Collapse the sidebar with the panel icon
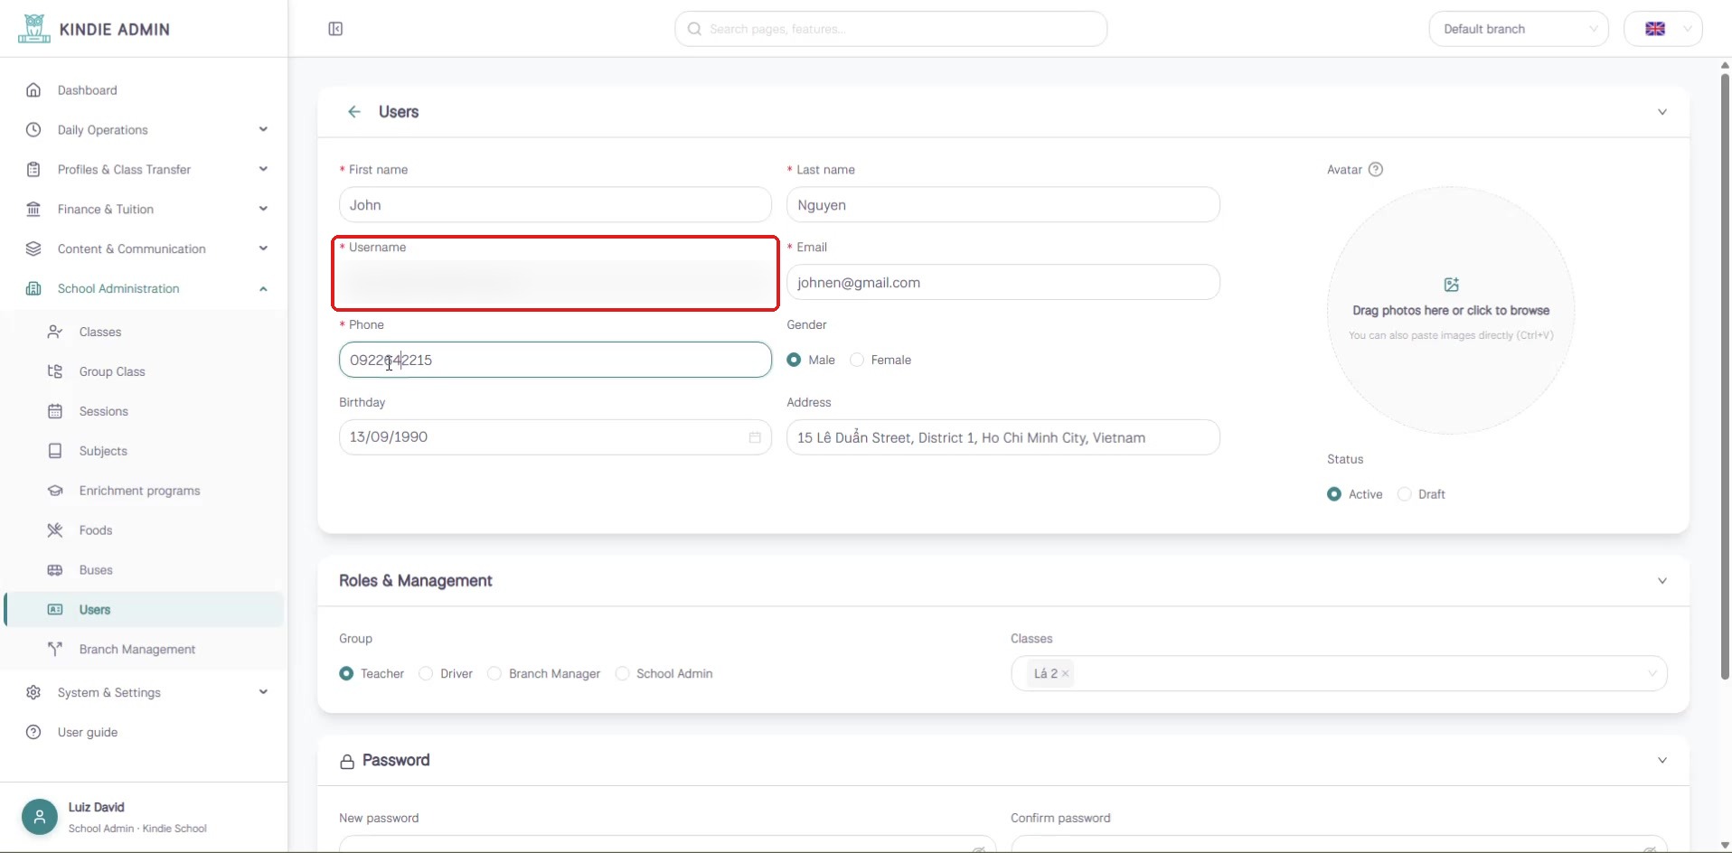The width and height of the screenshot is (1732, 853). click(x=335, y=29)
